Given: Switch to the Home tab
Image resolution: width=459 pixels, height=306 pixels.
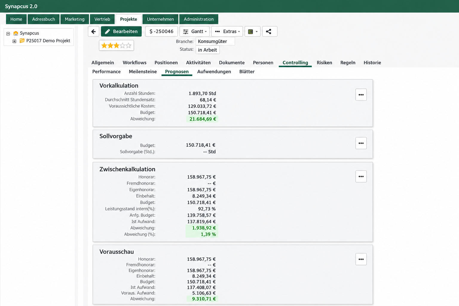Looking at the screenshot, I should click(x=16, y=19).
